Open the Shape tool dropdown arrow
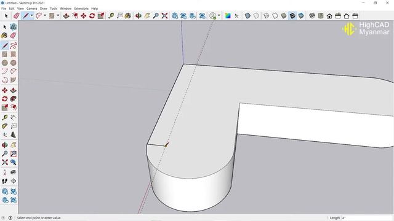This screenshot has height=221, width=394. click(58, 16)
